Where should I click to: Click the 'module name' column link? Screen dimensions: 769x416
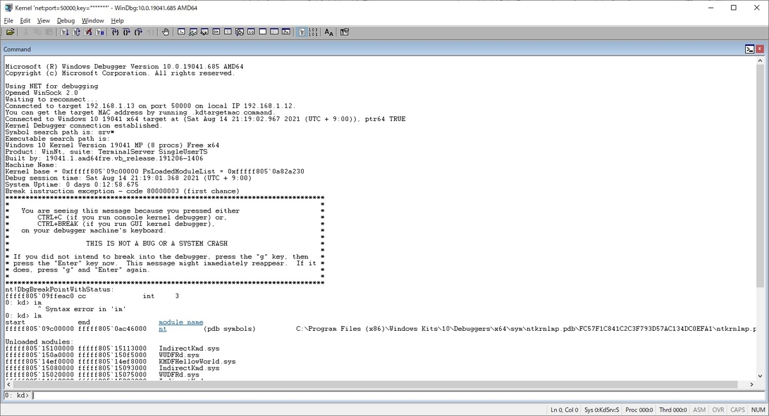tap(181, 322)
